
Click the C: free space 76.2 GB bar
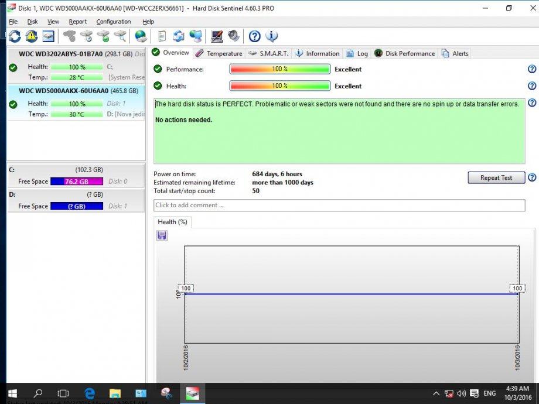(77, 182)
